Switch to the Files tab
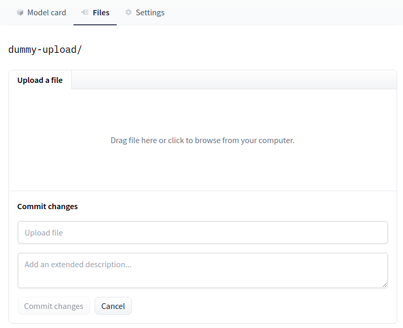This screenshot has width=403, height=328. coord(100,12)
